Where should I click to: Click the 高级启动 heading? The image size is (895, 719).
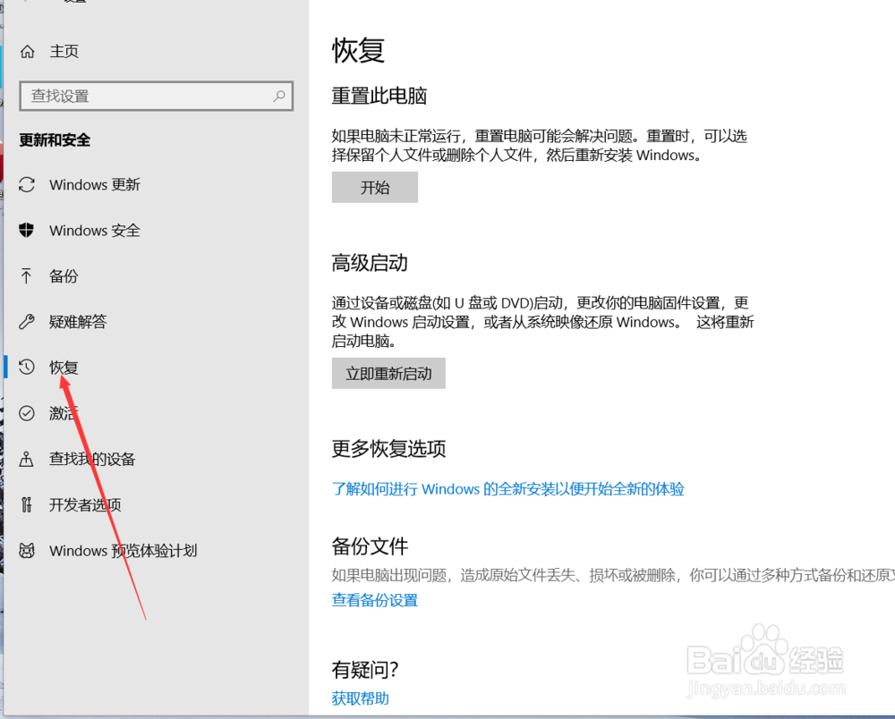click(370, 263)
